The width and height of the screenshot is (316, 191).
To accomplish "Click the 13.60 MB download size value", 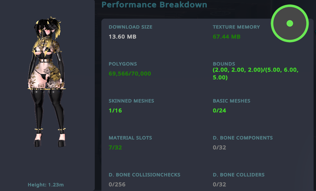I will 123,37.
